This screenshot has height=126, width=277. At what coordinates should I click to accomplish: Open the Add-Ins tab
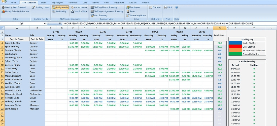133,3
